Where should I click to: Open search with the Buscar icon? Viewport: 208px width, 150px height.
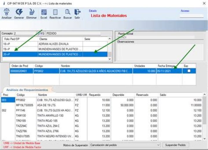coord(68,12)
